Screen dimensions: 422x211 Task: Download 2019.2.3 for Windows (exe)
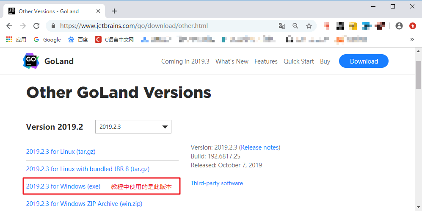tap(63, 186)
